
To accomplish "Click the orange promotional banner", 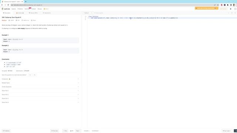I will [x=206, y=8].
